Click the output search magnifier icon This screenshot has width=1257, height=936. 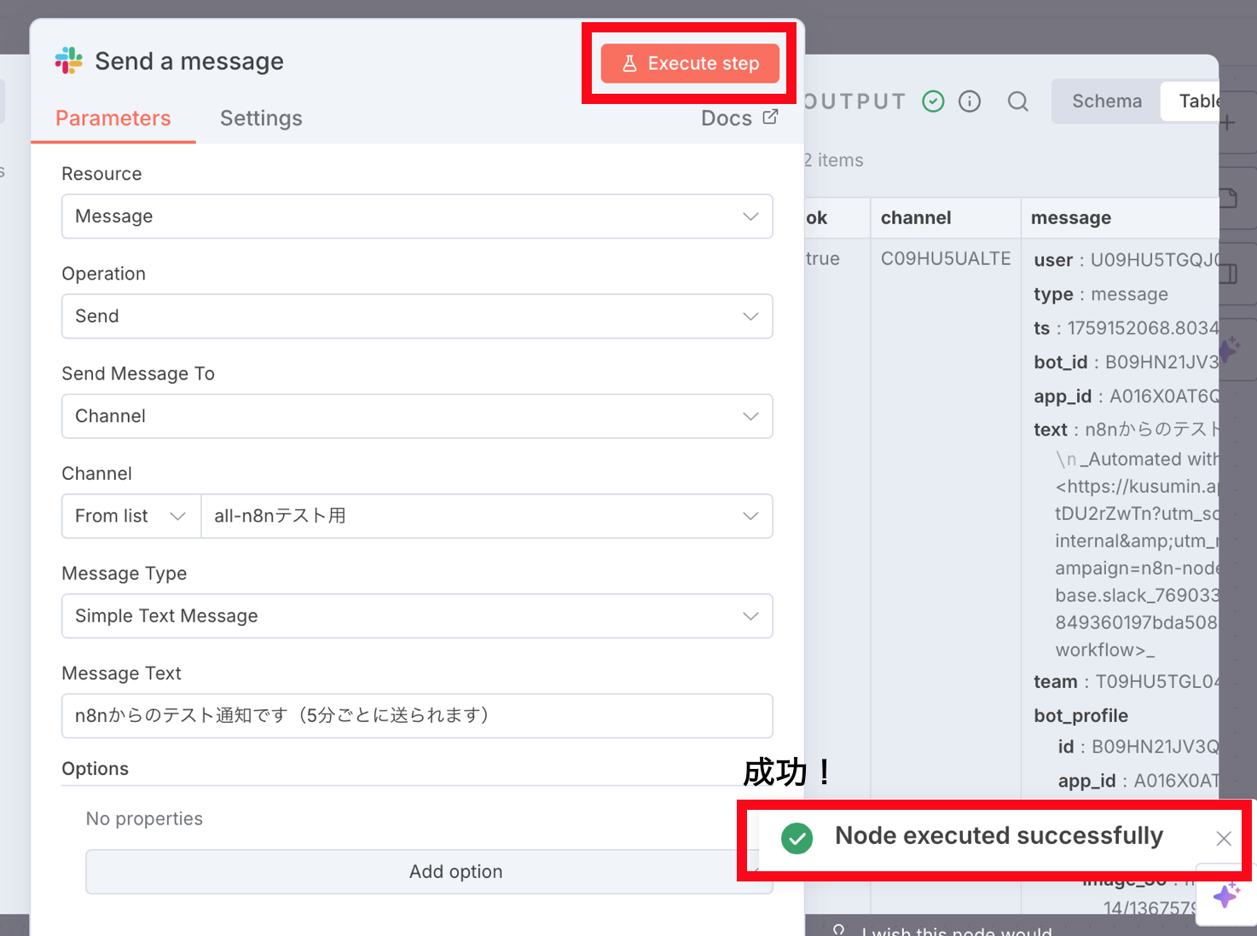[x=1017, y=101]
